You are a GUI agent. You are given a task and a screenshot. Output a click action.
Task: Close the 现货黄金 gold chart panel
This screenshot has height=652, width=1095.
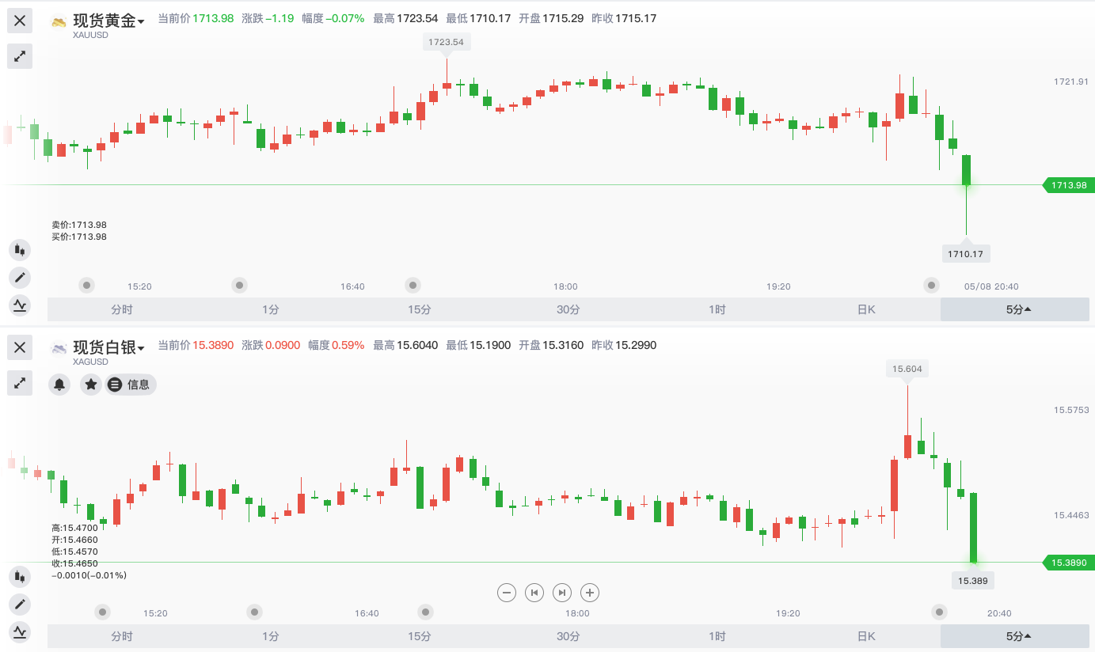coord(20,21)
